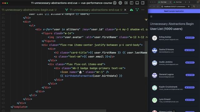The image size is (200, 112).
Task: Click the editor horizontal scrollbar
Action: pos(58,111)
